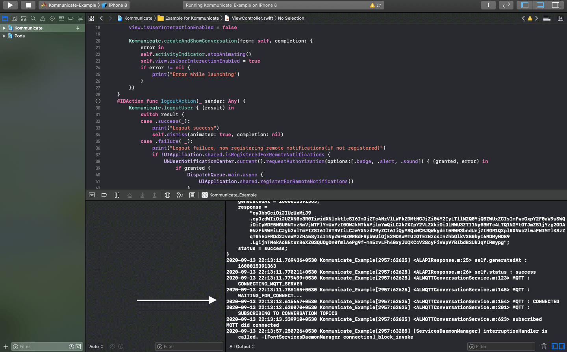Toggle the bottom debug area panel
This screenshot has width=567, height=352.
click(540, 5)
